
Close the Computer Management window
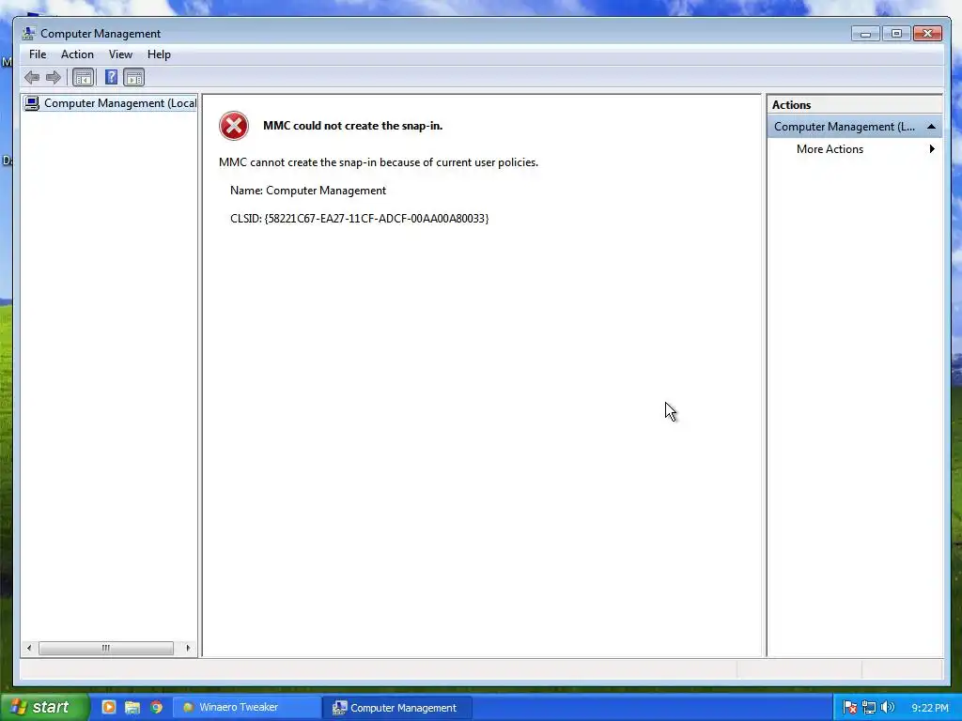[927, 34]
